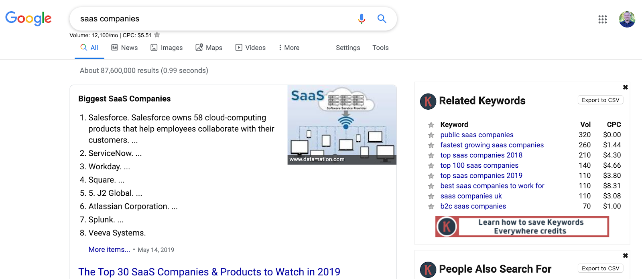
Task: Close the People Also Search For panel
Action: [625, 255]
